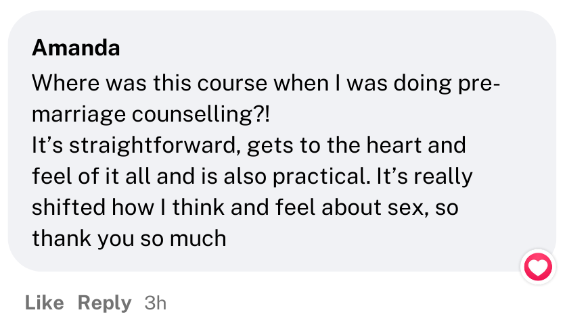Image resolution: width=565 pixels, height=327 pixels.
Task: Like Amanda's comment
Action: click(44, 303)
